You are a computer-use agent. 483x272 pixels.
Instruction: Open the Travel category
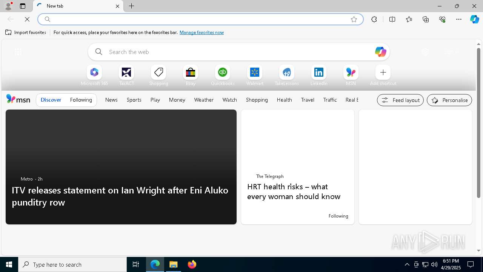click(308, 100)
